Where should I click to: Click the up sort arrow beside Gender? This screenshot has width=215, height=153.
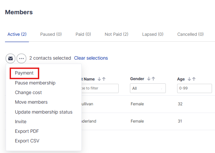click(154, 79)
